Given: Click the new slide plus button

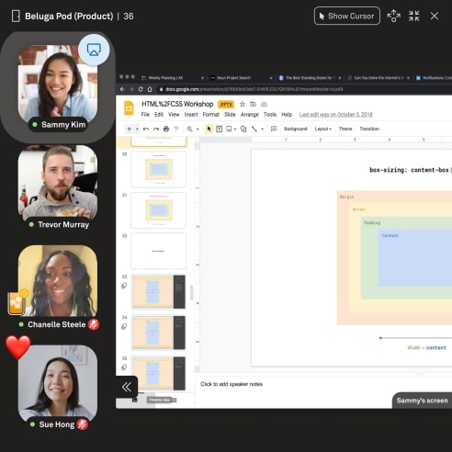Looking at the screenshot, I should (130, 129).
